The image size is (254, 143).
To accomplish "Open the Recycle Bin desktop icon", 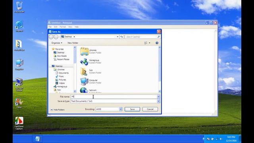I will point(19,7).
